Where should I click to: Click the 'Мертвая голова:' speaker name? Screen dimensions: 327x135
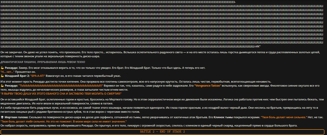click(17, 117)
